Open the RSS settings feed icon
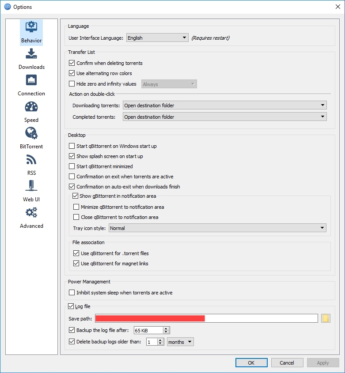 pyautogui.click(x=31, y=160)
